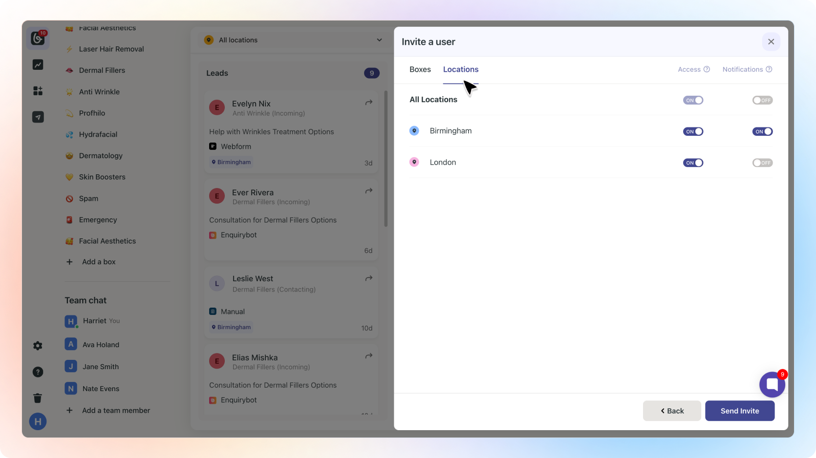Open the paper plane send icon in sidebar
816x458 pixels.
point(38,117)
